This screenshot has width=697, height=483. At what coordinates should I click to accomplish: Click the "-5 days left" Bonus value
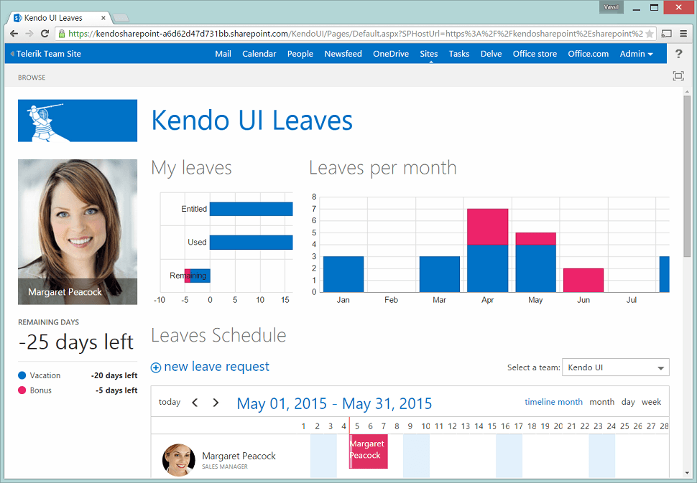click(x=116, y=390)
